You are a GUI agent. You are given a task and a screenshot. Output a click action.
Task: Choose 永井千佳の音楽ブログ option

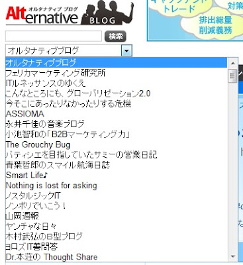tap(117, 124)
